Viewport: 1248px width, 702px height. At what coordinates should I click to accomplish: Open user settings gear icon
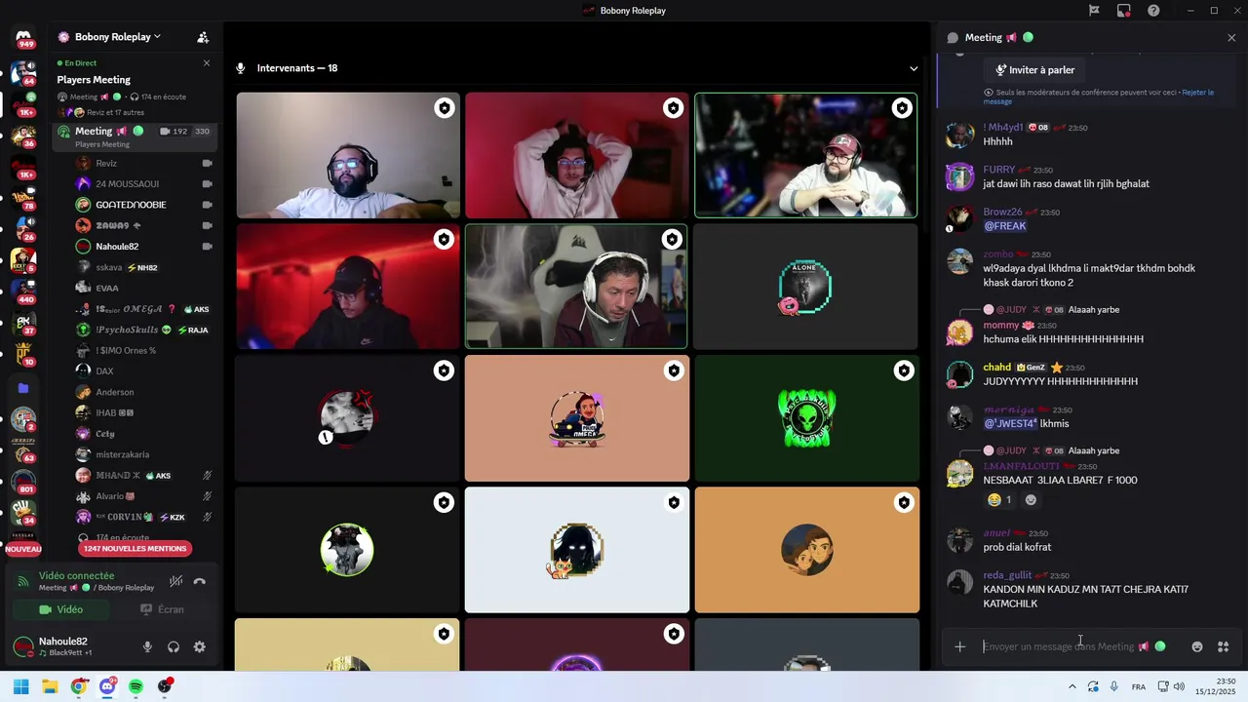coord(199,646)
